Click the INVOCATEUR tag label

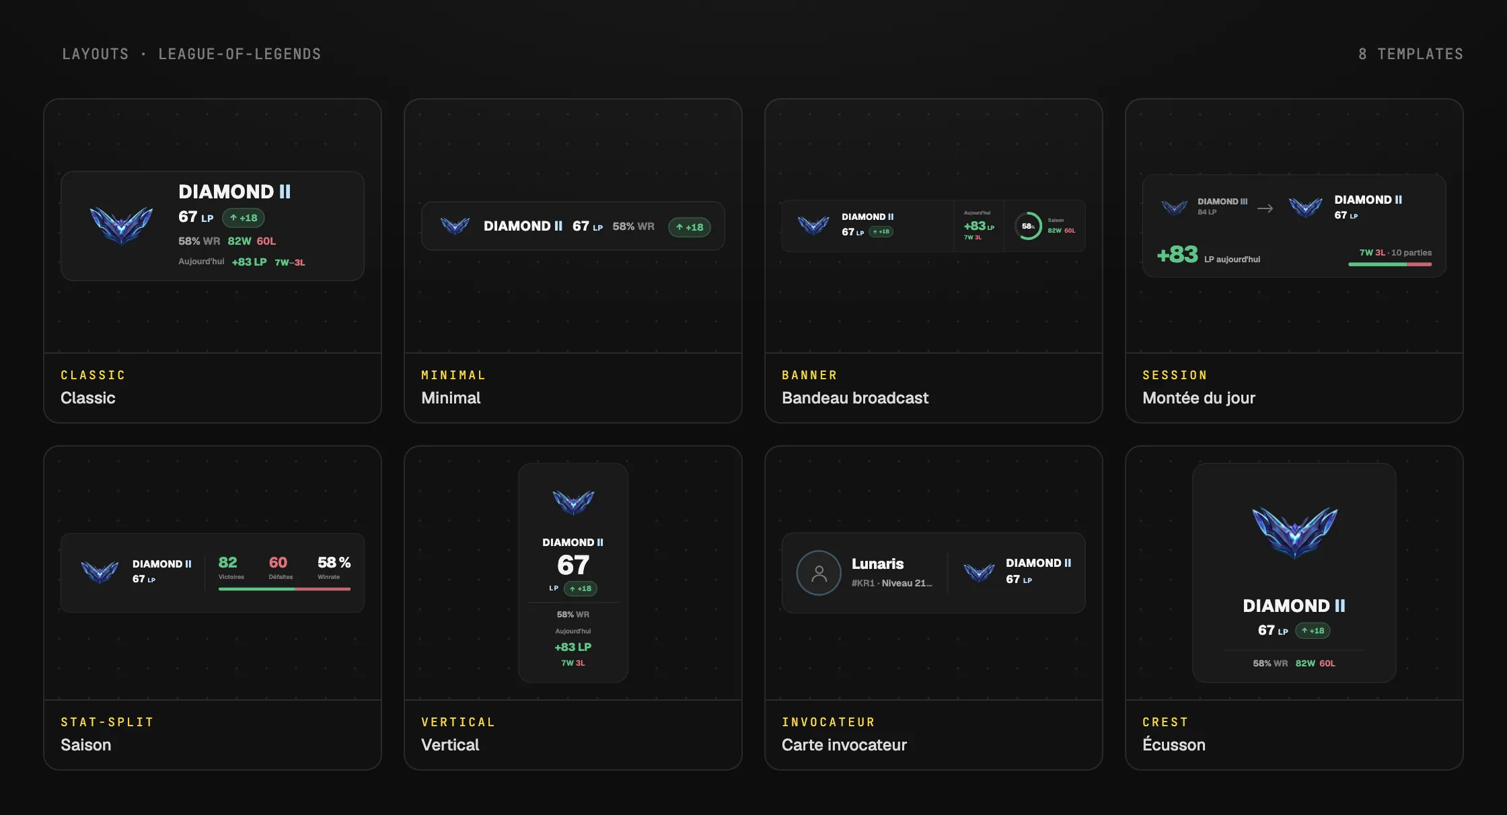(828, 722)
